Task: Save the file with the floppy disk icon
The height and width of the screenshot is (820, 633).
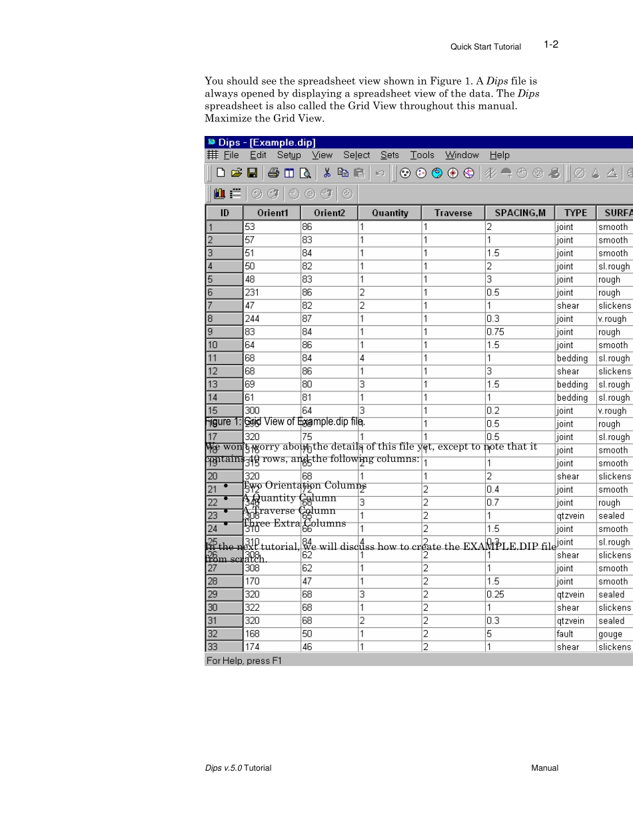Action: coord(252,173)
